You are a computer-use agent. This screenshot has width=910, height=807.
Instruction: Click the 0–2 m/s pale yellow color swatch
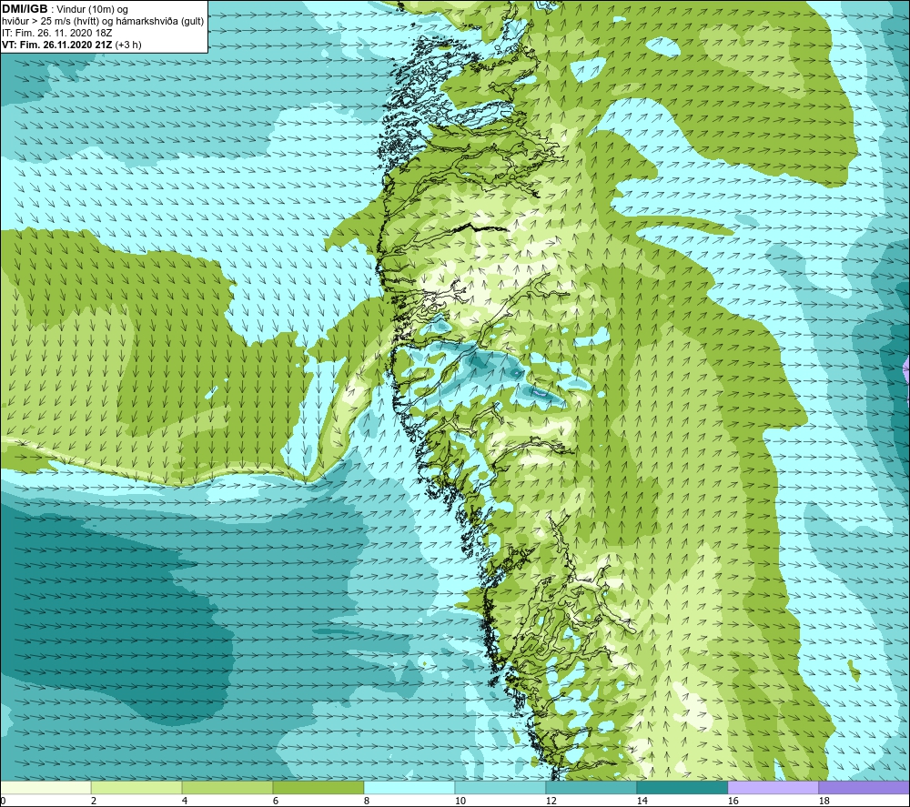coord(45,788)
